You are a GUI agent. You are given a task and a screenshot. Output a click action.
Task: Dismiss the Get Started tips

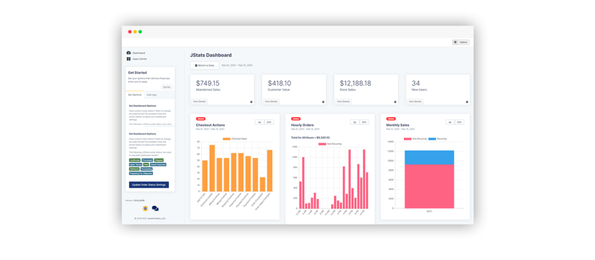pyautogui.click(x=166, y=87)
